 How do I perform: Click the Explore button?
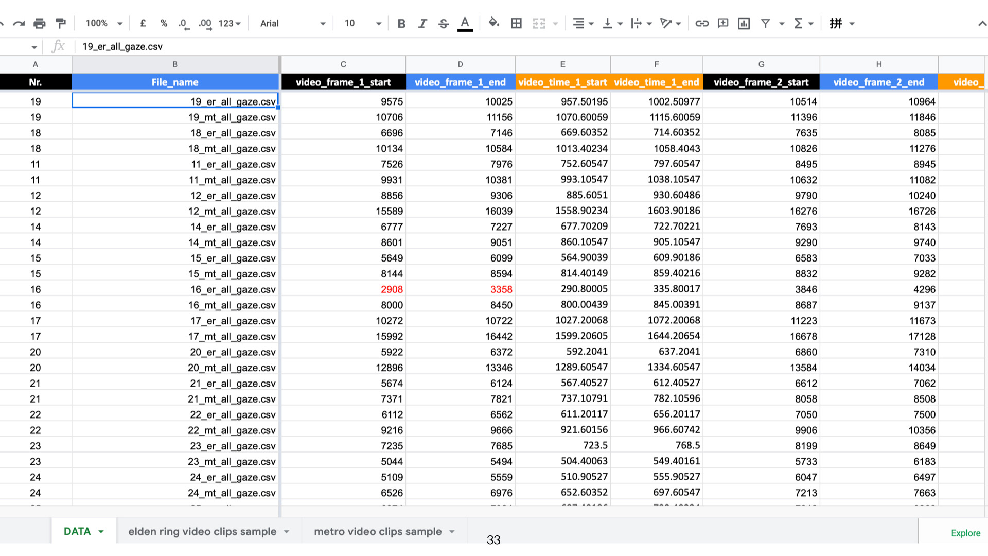pyautogui.click(x=965, y=533)
